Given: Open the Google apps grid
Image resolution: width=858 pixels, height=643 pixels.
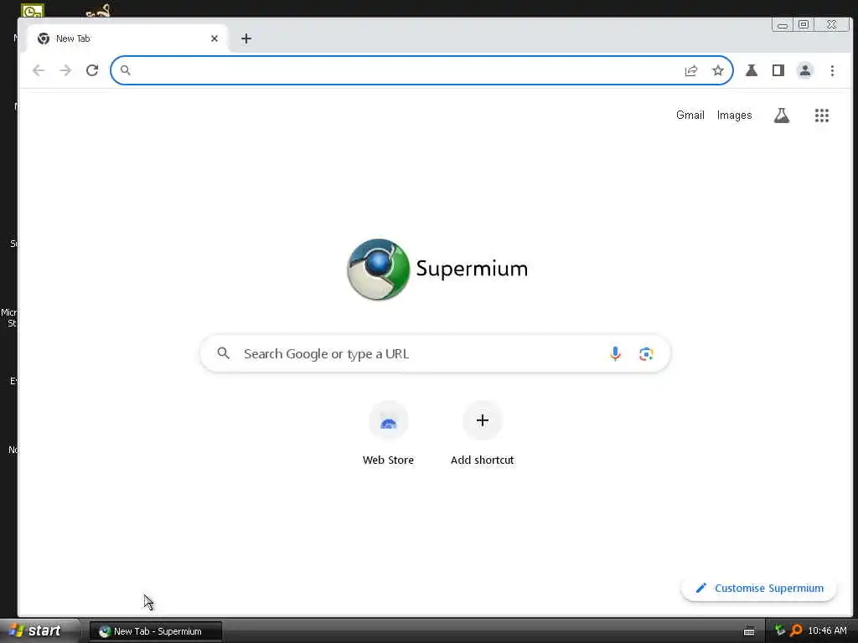Looking at the screenshot, I should [x=822, y=116].
